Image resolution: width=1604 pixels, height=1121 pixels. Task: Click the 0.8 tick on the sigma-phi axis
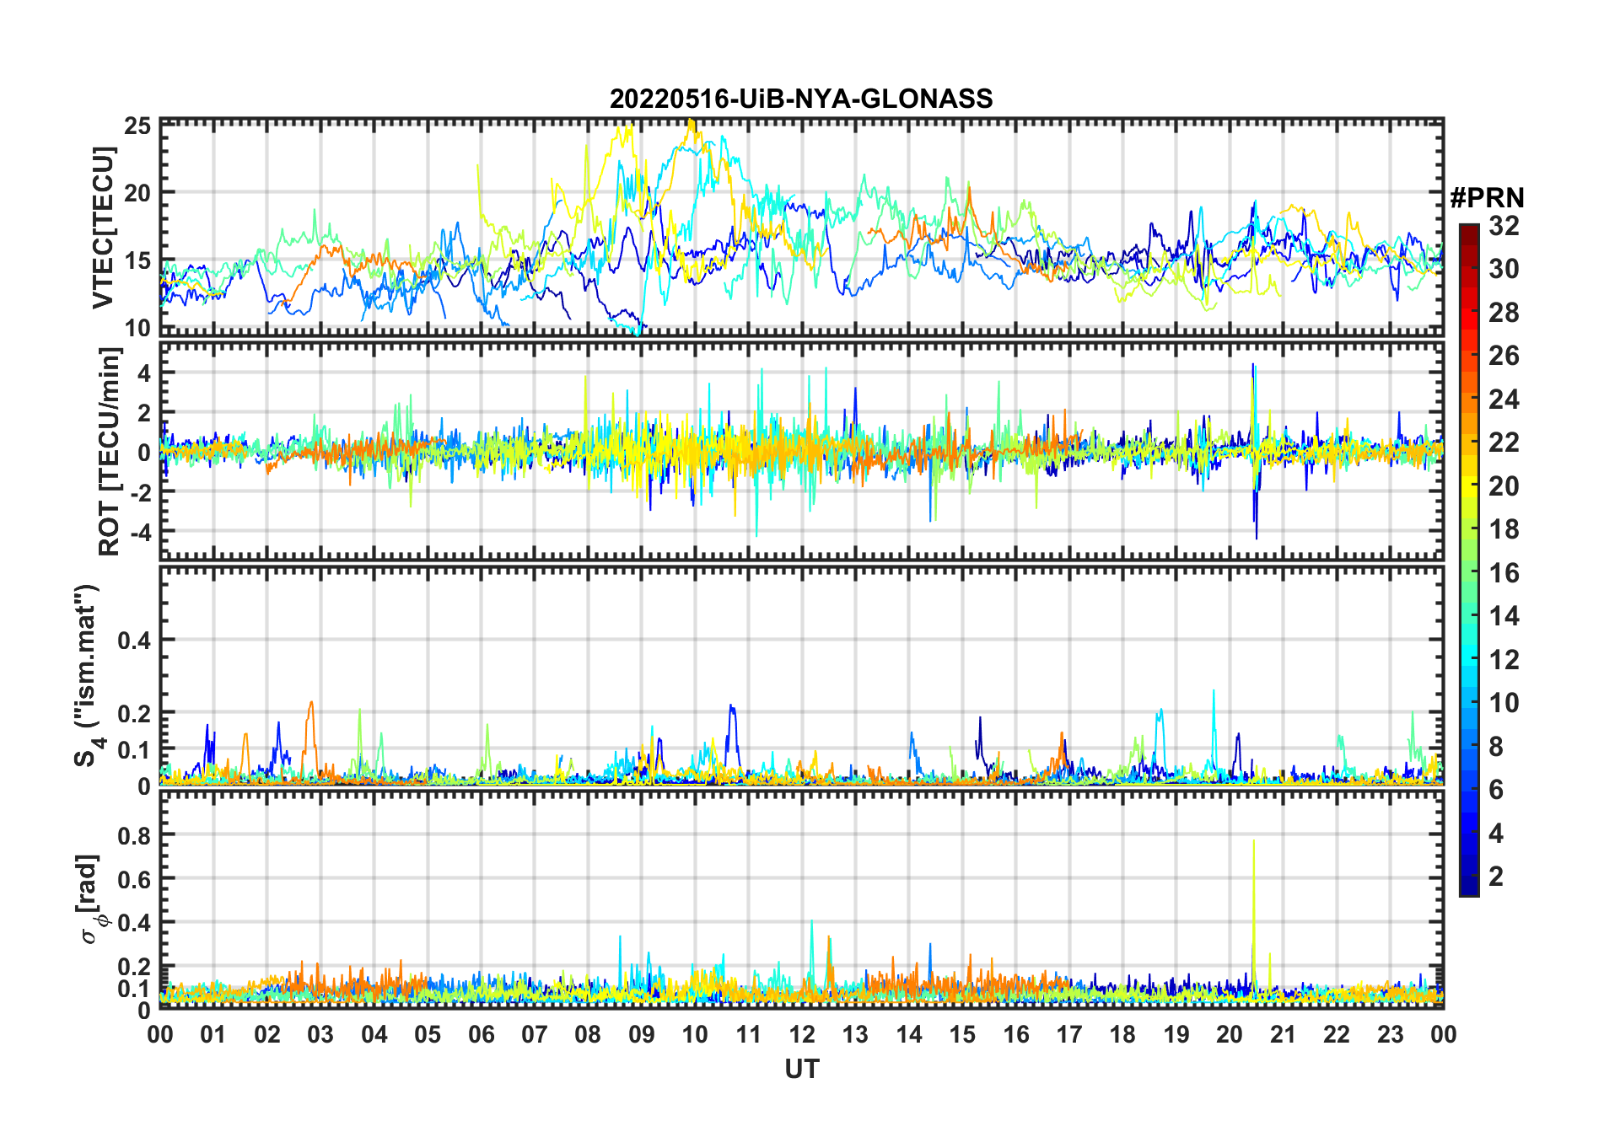[135, 835]
